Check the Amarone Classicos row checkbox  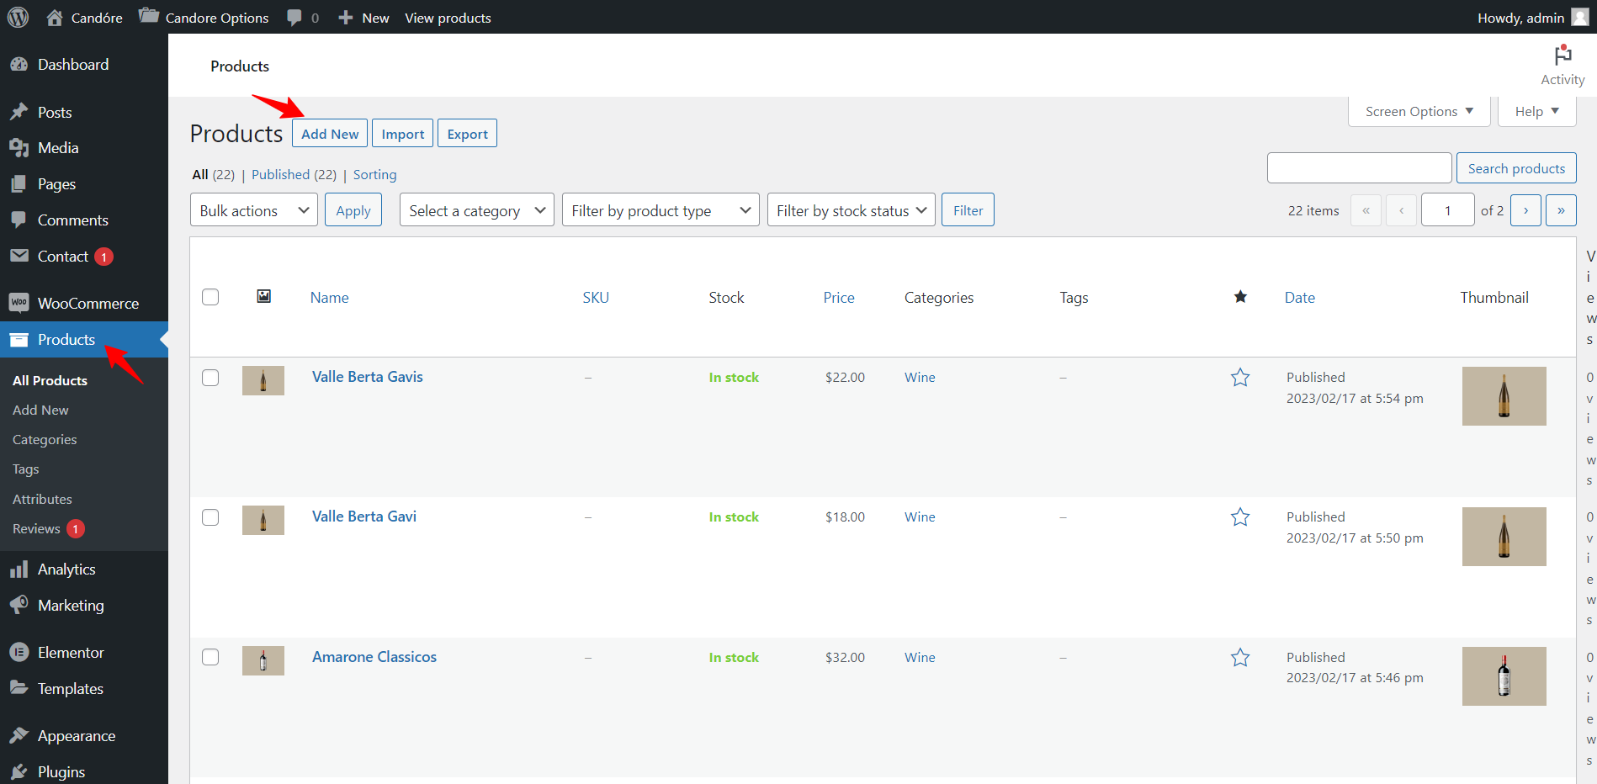click(x=210, y=657)
